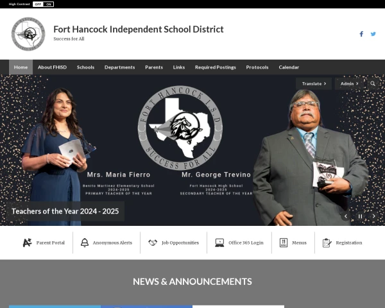385x308 pixels.
Task: Click the Mrs. Maria Fierro name text
Action: tap(119, 175)
